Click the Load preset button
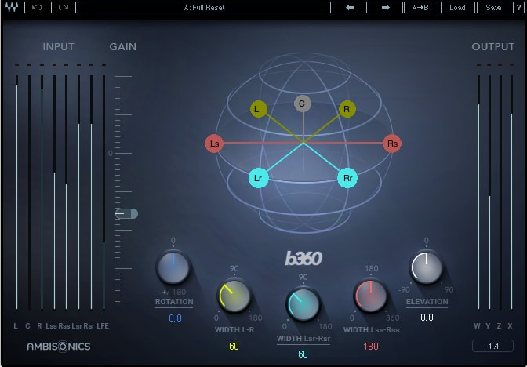Viewport: 527px width, 367px height. 458,8
